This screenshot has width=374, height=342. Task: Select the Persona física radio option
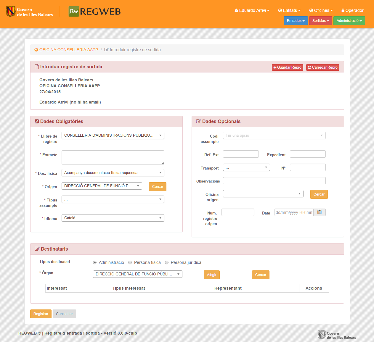pos(130,262)
